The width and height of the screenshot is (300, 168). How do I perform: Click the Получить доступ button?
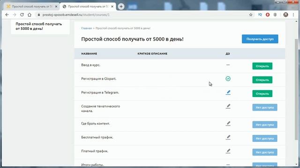pyautogui.click(x=260, y=39)
